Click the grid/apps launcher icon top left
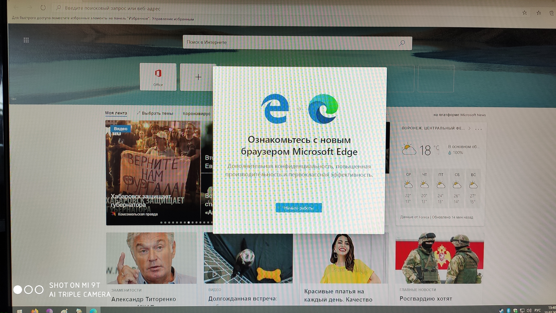The image size is (556, 313). click(x=26, y=40)
